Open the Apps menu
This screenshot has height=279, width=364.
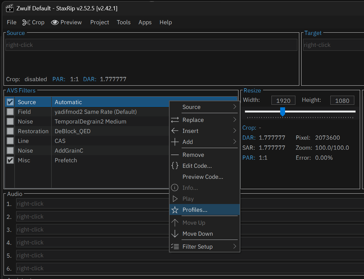click(145, 22)
